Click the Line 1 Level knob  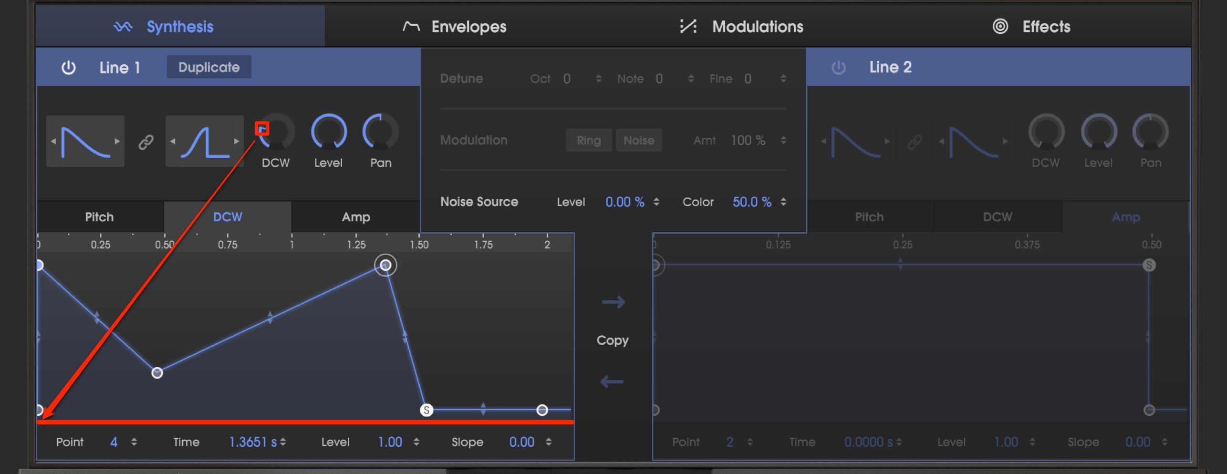[329, 132]
